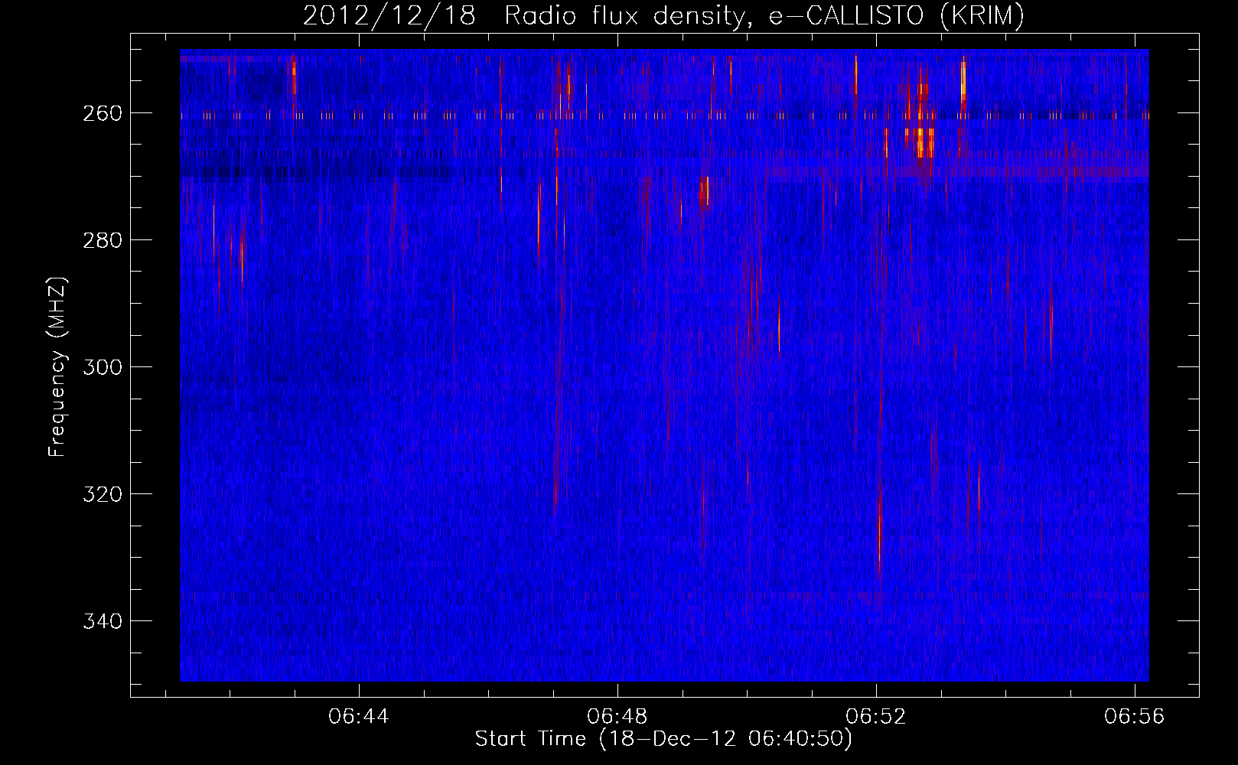
Task: Click the 'Frequency (MHZ)' axis label
Action: 57,366
